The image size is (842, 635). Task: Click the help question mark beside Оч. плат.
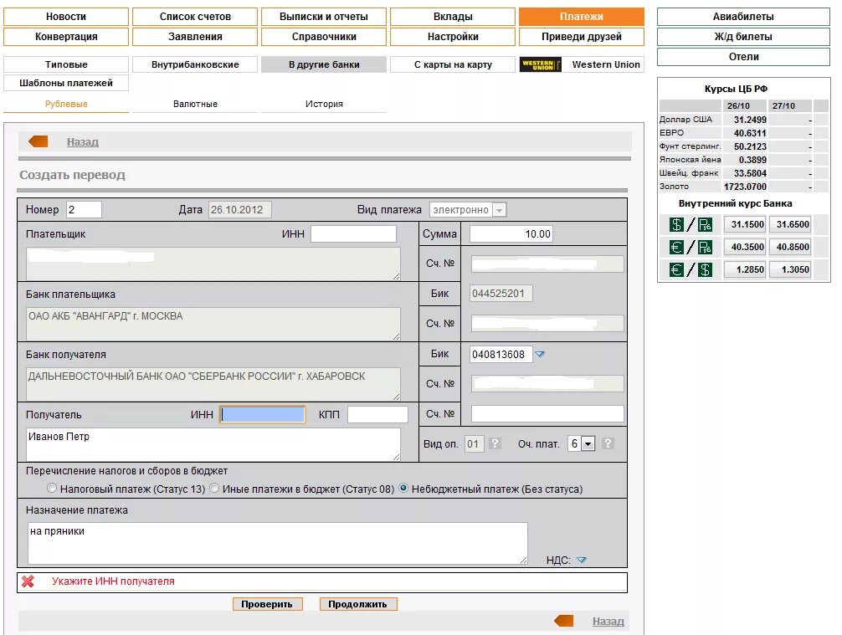pyautogui.click(x=608, y=443)
